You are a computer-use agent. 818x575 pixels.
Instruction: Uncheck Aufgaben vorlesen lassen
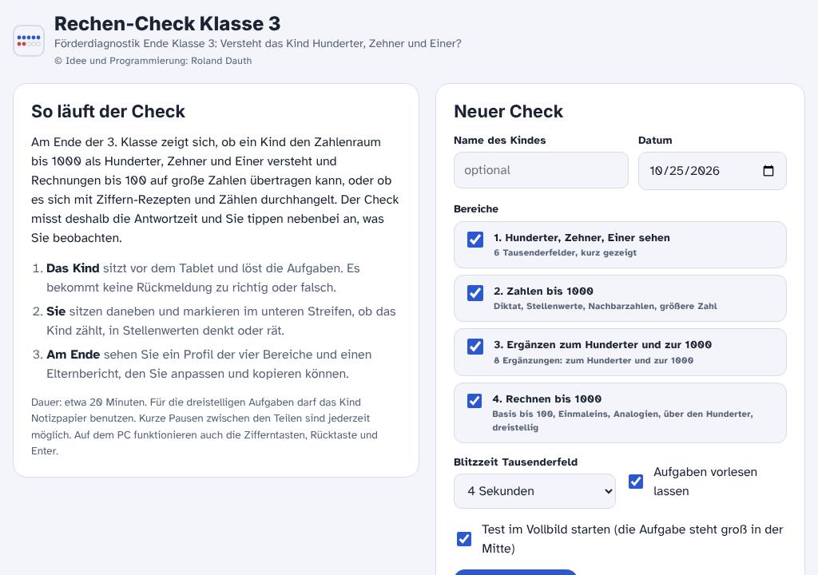tap(635, 481)
